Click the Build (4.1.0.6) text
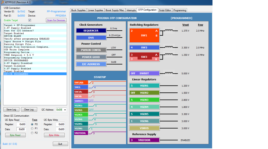This screenshot has height=149, width=268. click(x=10, y=144)
